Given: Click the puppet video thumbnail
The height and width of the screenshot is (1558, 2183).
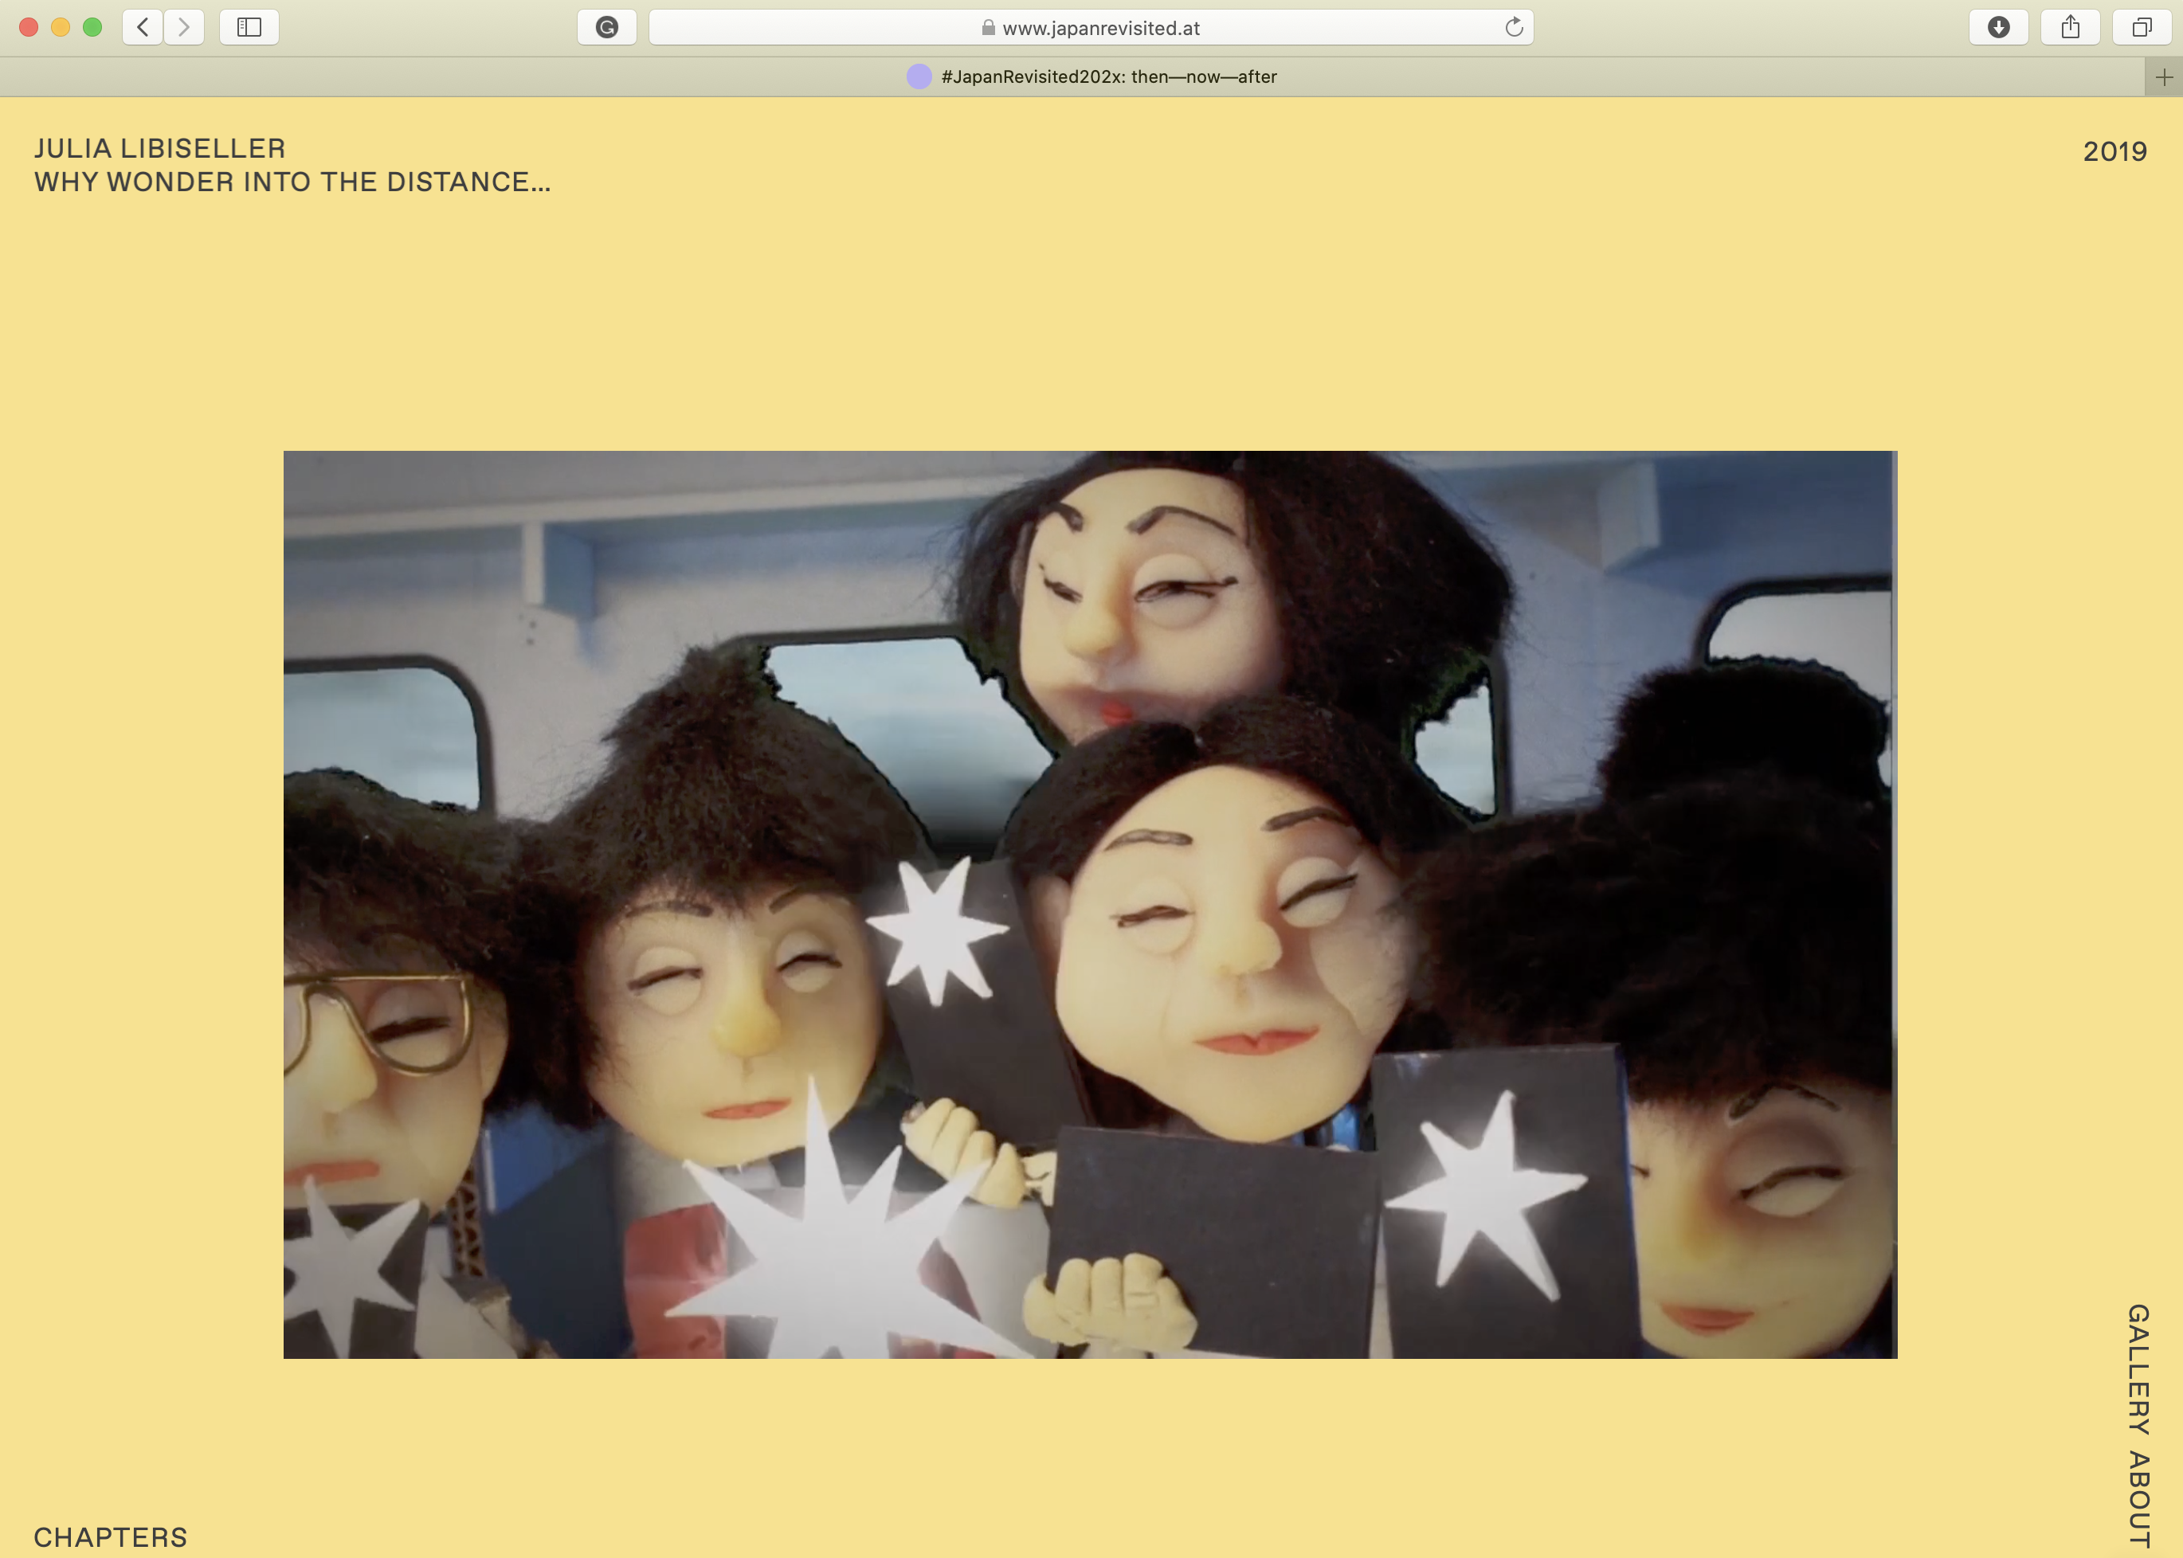Looking at the screenshot, I should 1090,904.
